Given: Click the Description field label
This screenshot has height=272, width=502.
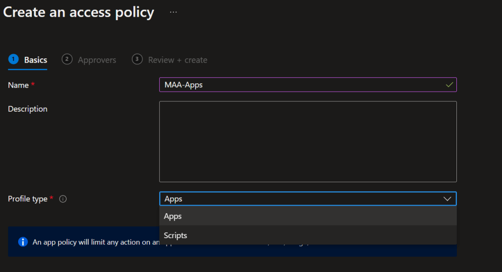Looking at the screenshot, I should coord(27,109).
